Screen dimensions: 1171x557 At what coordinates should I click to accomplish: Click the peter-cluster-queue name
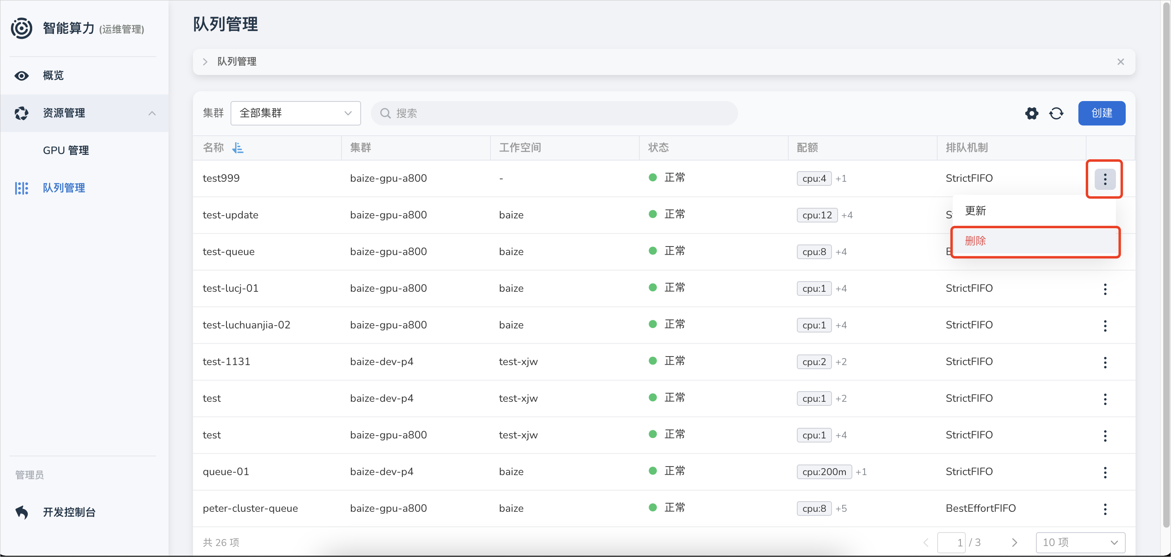[250, 509]
